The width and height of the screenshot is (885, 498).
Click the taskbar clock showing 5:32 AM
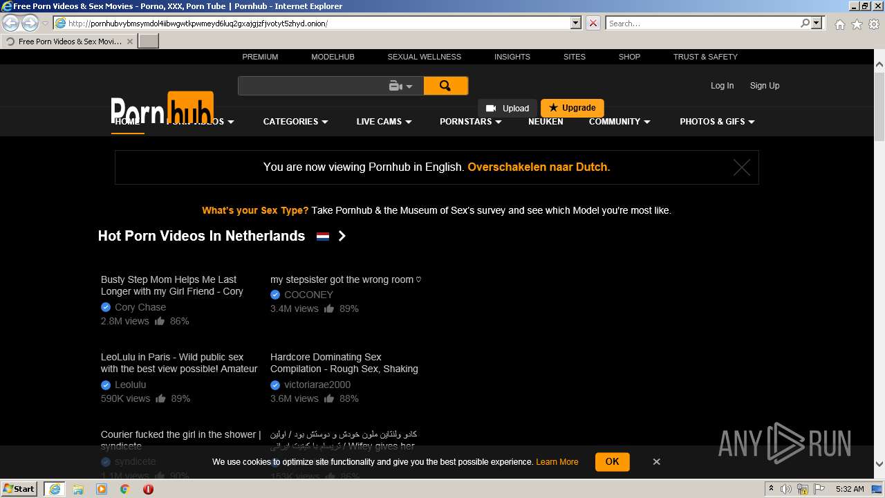coord(850,489)
